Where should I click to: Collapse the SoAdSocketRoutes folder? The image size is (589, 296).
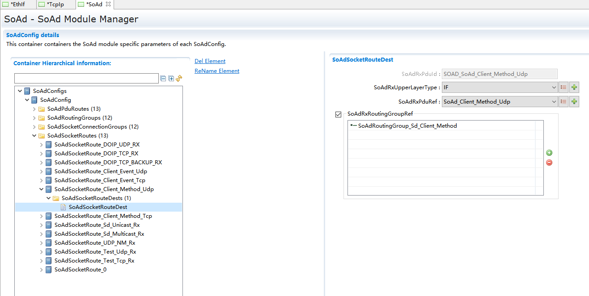pos(34,136)
